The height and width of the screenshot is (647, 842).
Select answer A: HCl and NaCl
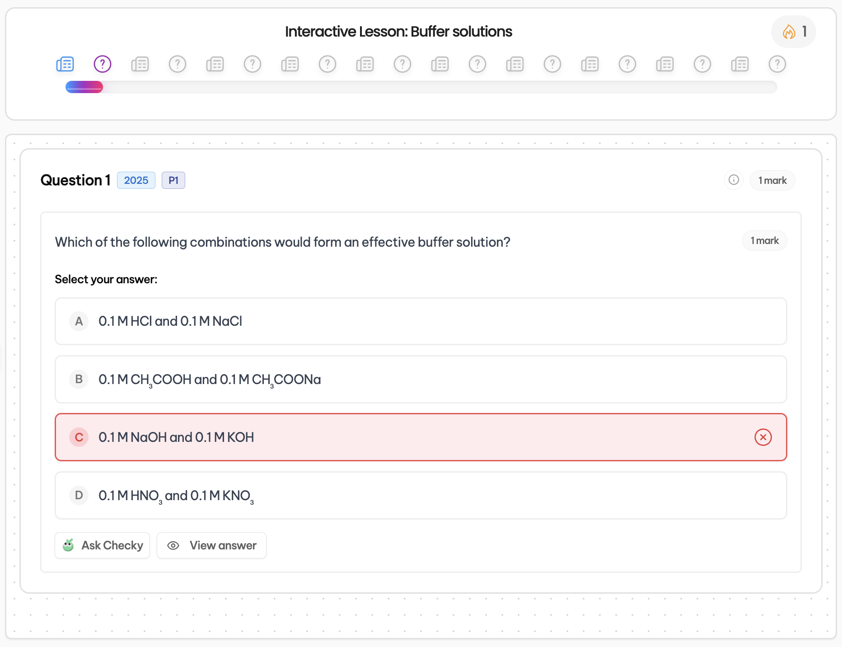[420, 321]
